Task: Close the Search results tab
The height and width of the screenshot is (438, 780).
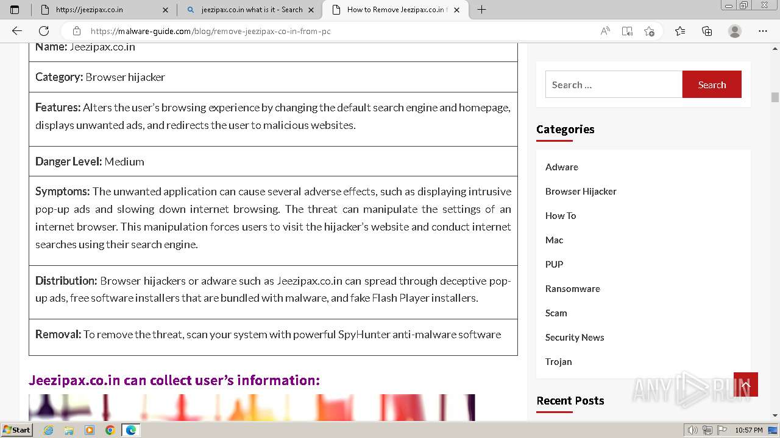Action: (311, 10)
